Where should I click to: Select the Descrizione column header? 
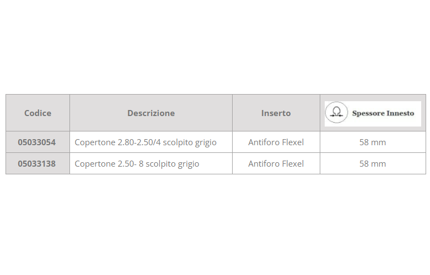click(x=151, y=113)
